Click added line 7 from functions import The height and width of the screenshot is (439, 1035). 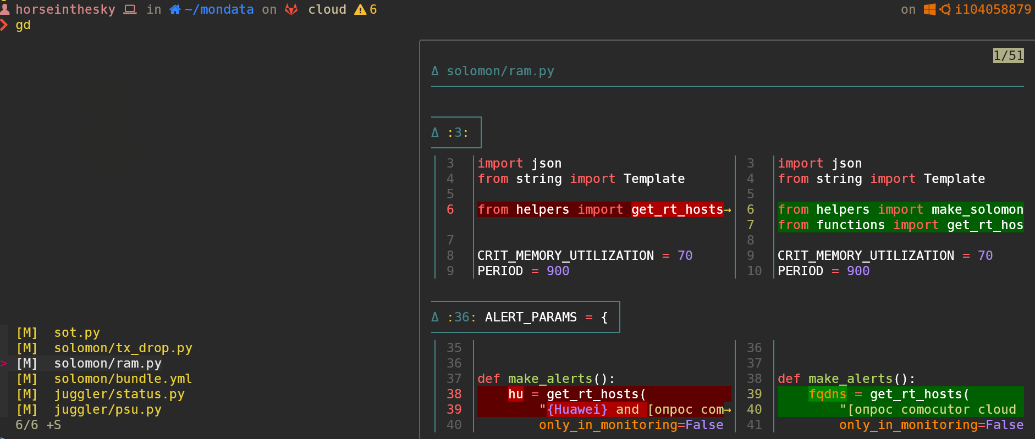[x=901, y=225]
